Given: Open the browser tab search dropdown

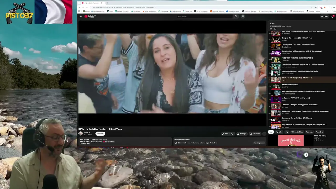Looking at the screenshot, I should tap(80, 3).
